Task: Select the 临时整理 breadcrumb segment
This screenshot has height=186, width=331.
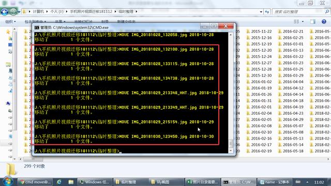Action: tap(126, 11)
